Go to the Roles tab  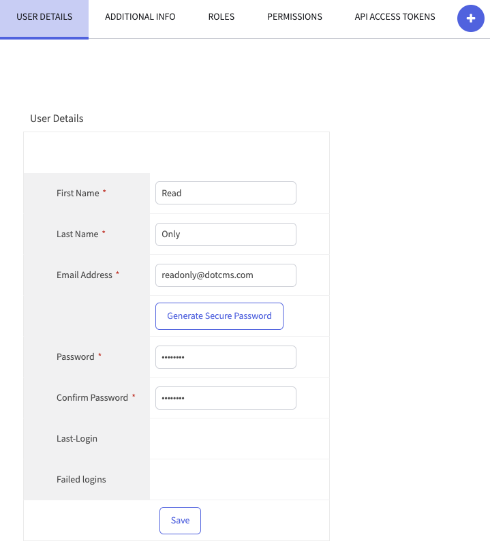(221, 17)
